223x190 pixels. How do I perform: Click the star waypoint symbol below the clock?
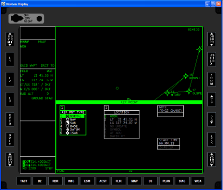(x=199, y=49)
